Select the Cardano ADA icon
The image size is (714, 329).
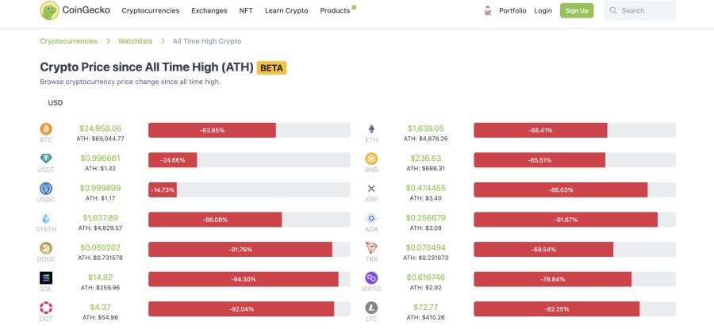coord(371,218)
